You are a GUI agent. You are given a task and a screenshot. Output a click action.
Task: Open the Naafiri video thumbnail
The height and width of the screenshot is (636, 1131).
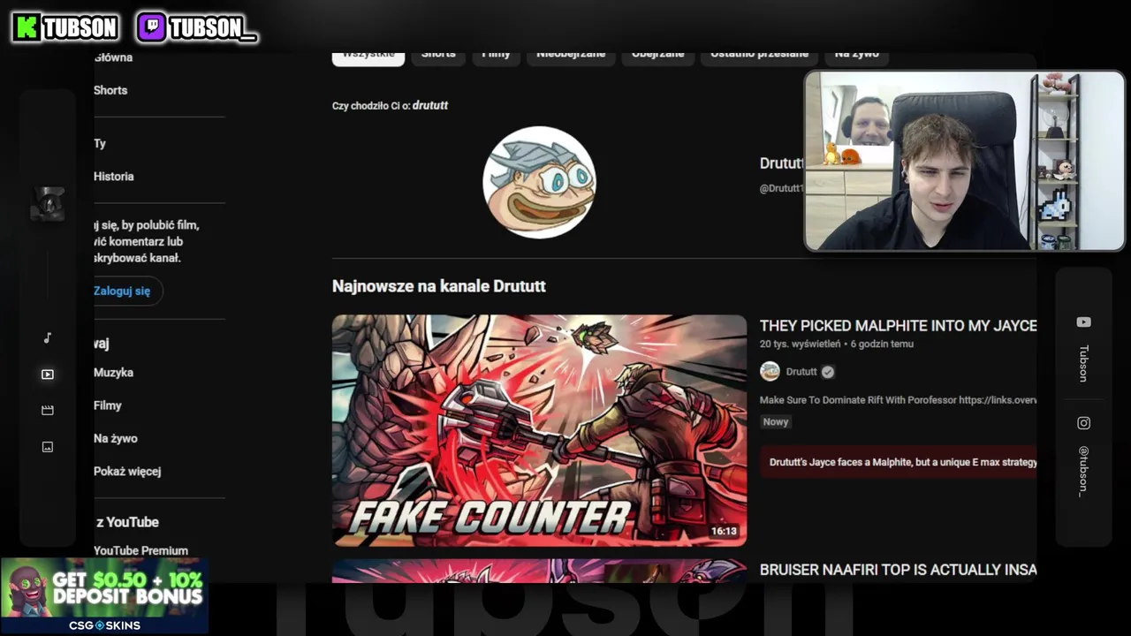click(x=539, y=571)
